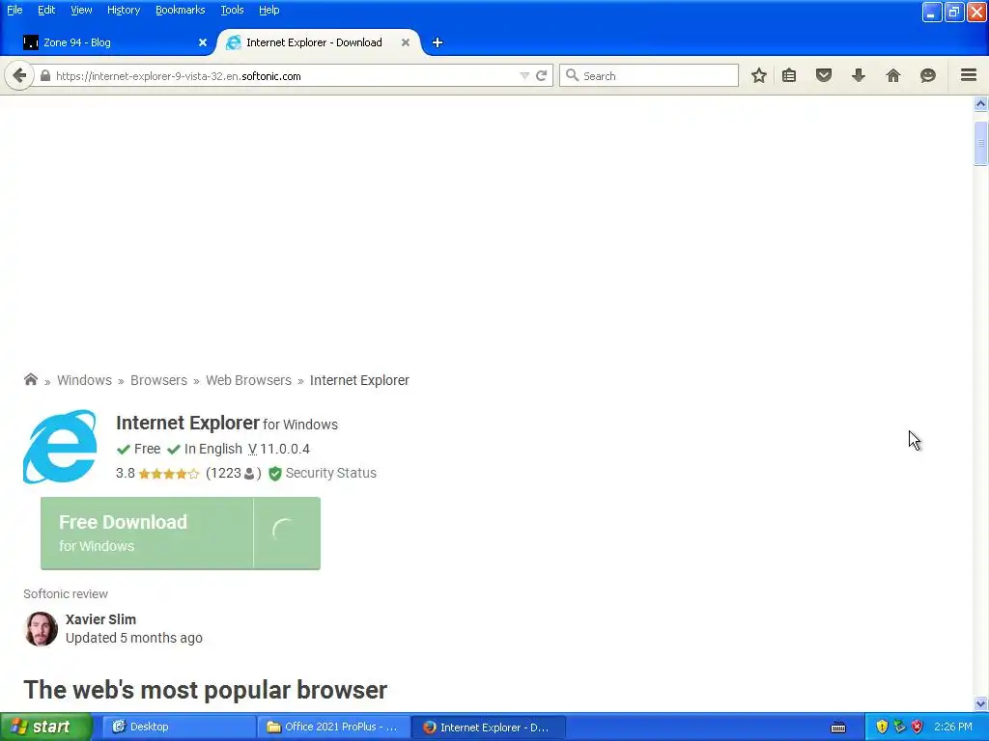Click the vertical scrollbar thumb
Viewport: 989px width, 741px height.
[980, 144]
